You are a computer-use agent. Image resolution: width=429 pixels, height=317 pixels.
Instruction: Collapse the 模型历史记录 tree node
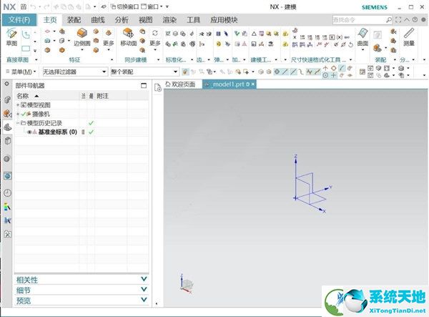[18, 123]
